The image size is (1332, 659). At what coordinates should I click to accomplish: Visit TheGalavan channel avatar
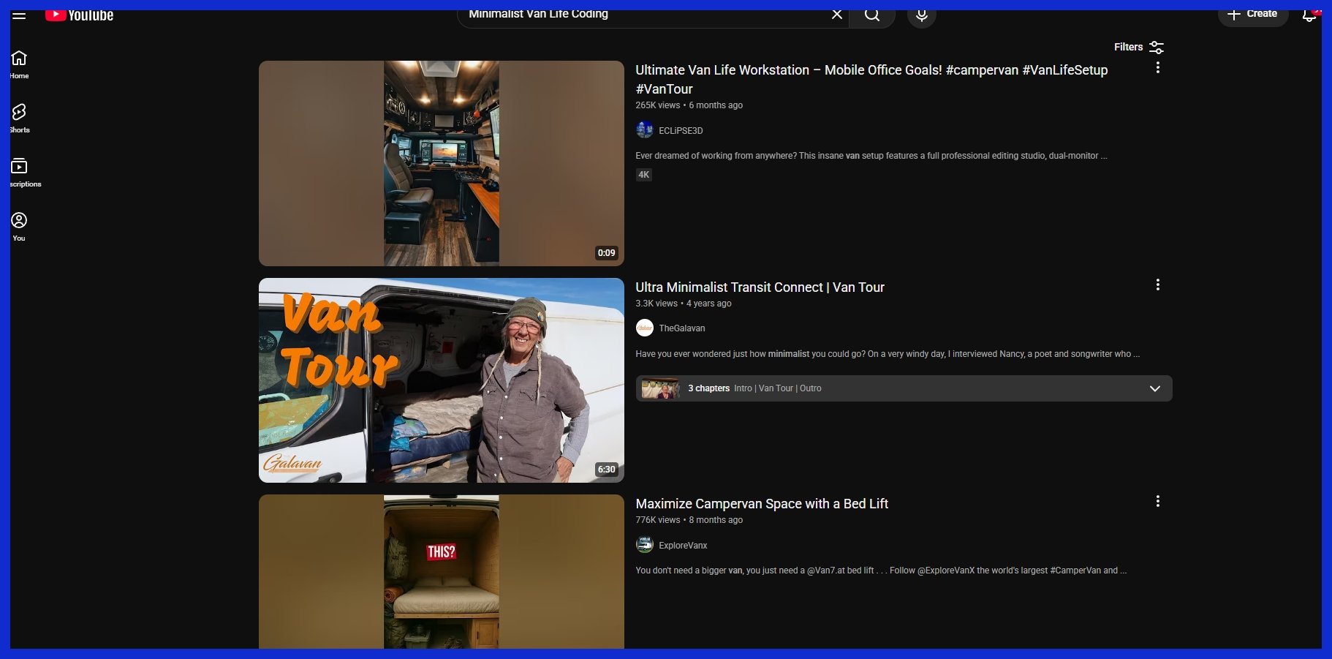pos(644,328)
